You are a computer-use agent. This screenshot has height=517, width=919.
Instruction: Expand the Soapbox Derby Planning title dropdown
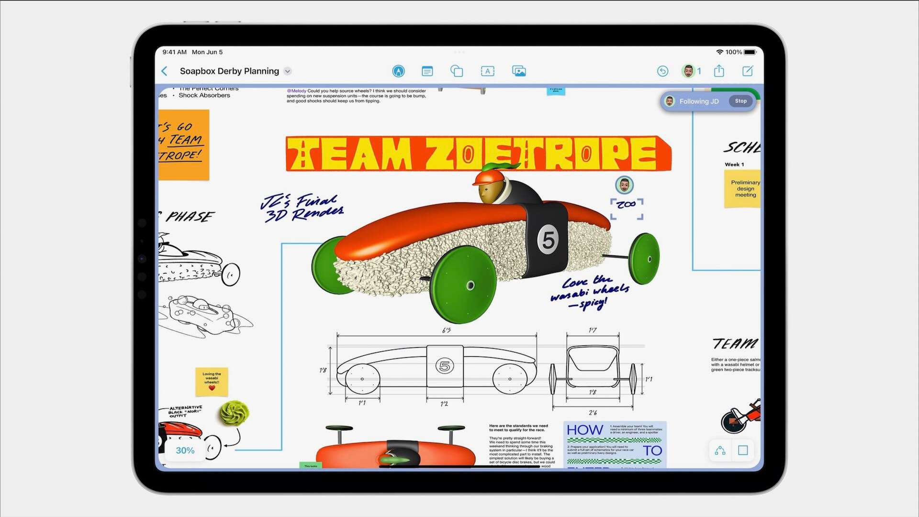[288, 71]
